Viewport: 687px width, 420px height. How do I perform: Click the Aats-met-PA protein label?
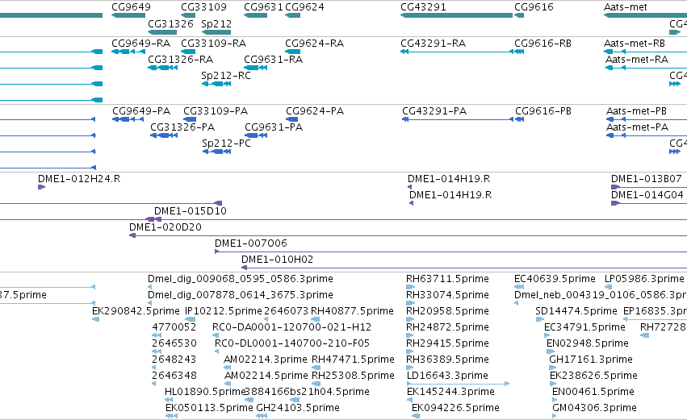pos(637,127)
